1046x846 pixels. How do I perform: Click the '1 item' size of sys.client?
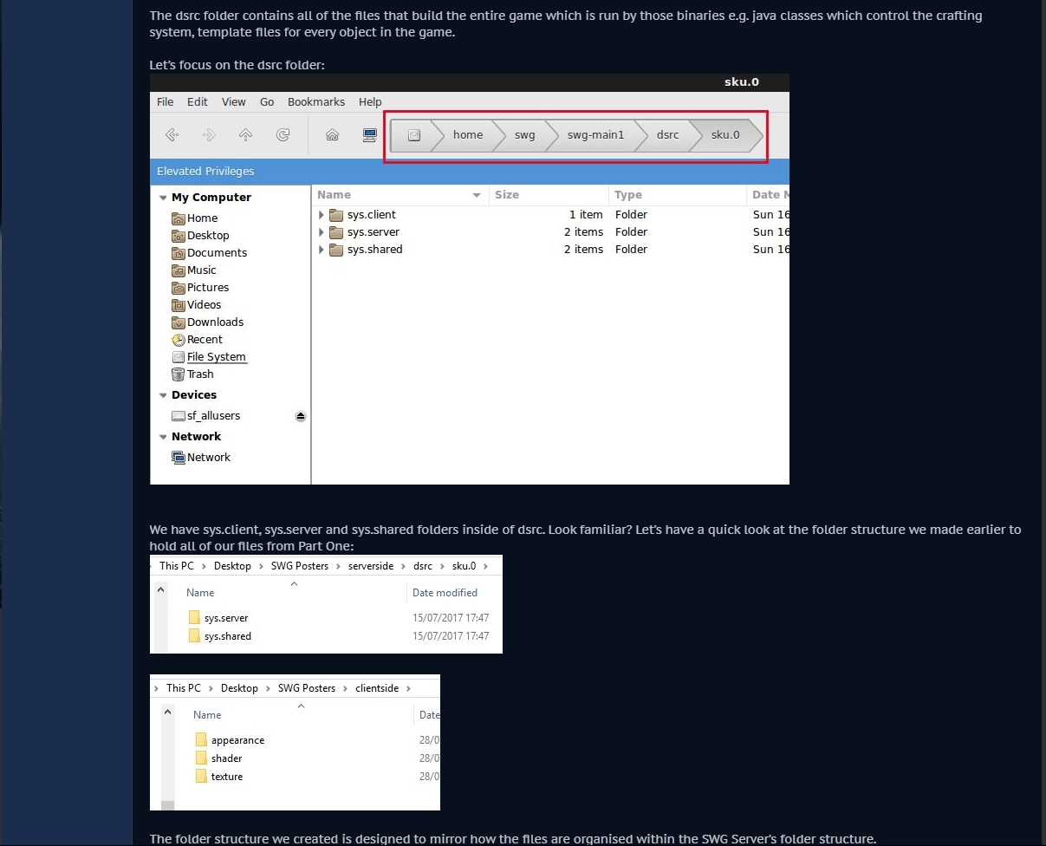coord(586,215)
